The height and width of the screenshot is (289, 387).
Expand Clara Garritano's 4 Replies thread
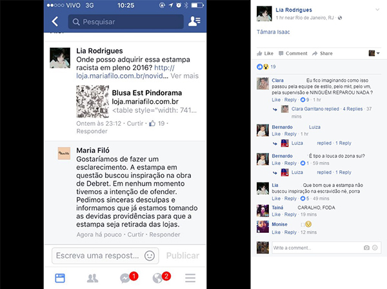click(x=352, y=109)
